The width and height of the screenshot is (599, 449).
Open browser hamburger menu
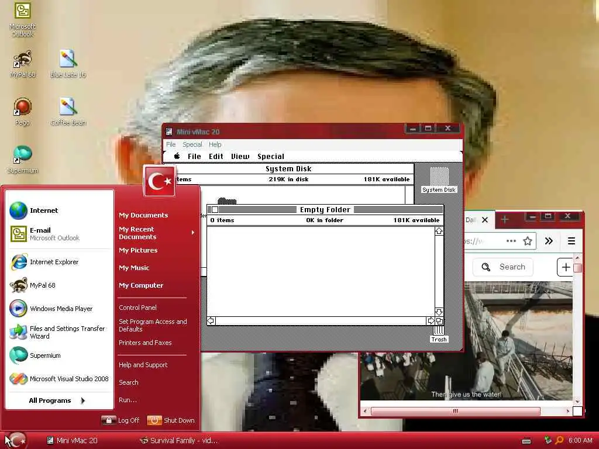coord(571,241)
